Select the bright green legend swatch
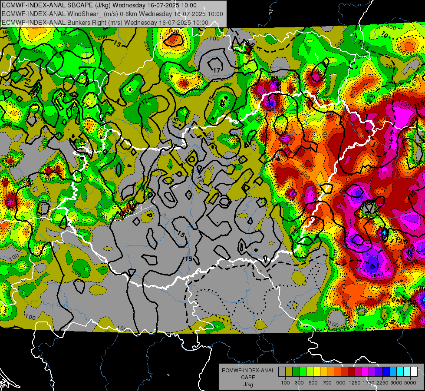Image resolution: width=425 pixels, height=391 pixels. click(x=303, y=371)
